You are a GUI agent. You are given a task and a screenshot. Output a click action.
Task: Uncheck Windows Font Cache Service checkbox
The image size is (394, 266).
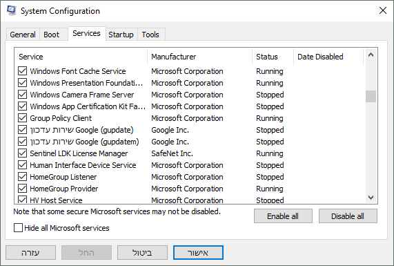(x=22, y=71)
